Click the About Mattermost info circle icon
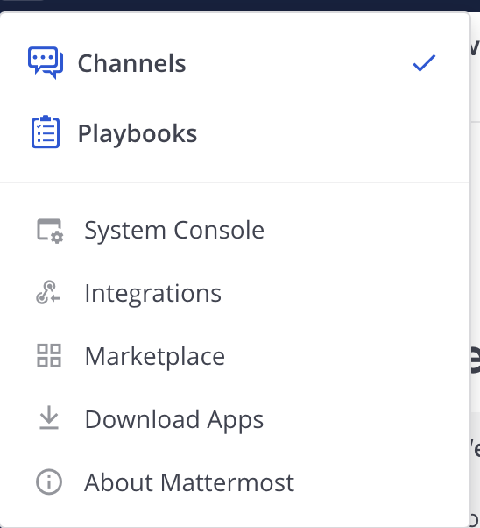This screenshot has height=528, width=480. 49,482
